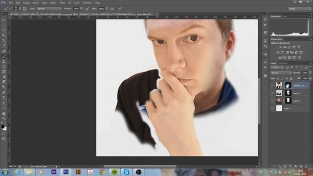Select the Brush tool in toolbox
This screenshot has width=313, height=176.
pyautogui.click(x=3, y=56)
